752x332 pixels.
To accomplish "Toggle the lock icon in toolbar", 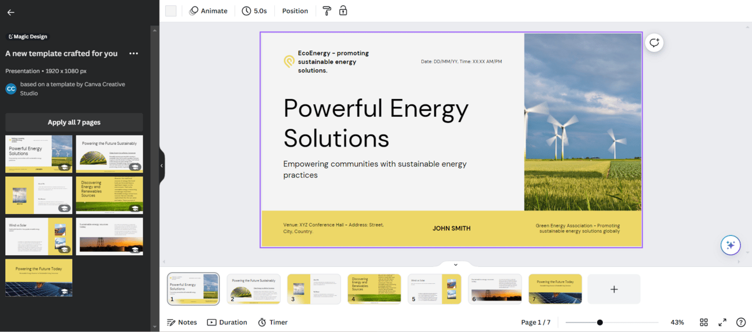I will [343, 10].
